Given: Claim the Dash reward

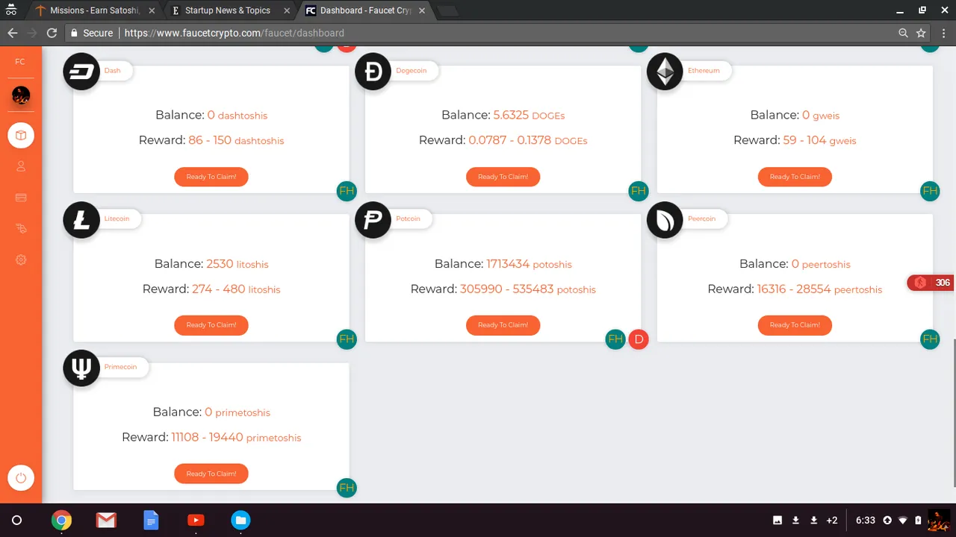Looking at the screenshot, I should 211,177.
